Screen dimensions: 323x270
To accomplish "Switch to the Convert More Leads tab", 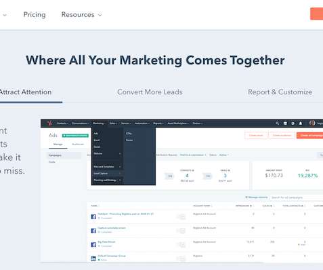I will (x=150, y=92).
